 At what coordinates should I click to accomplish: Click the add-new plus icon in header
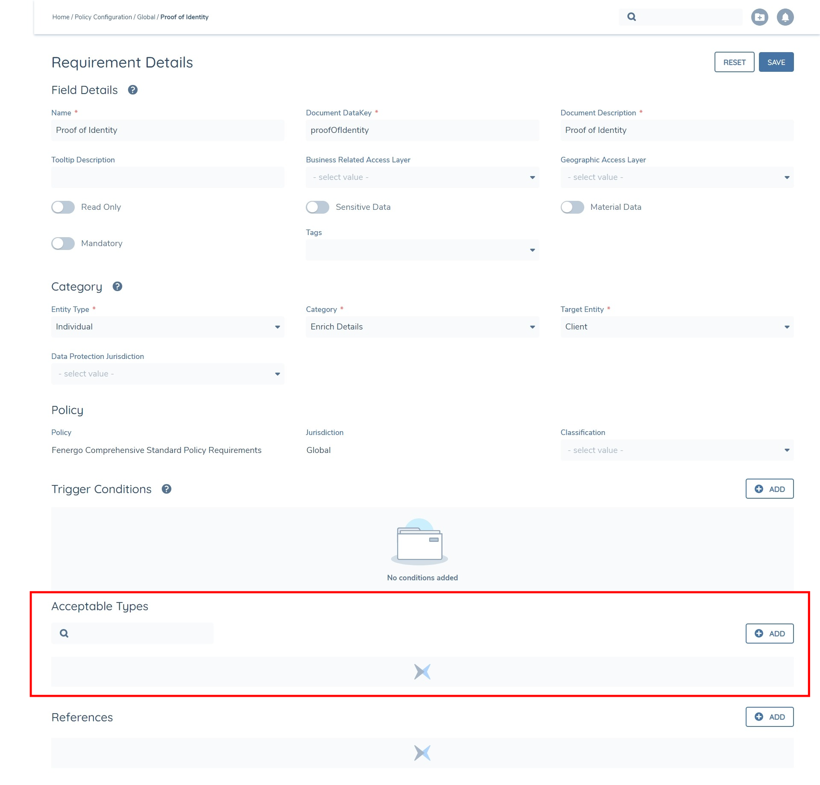759,17
